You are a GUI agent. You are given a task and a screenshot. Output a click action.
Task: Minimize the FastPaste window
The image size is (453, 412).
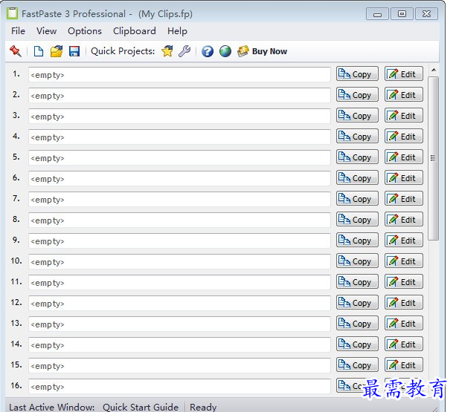(377, 14)
